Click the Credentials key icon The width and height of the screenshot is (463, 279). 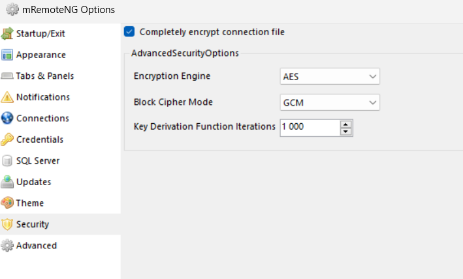pos(7,139)
